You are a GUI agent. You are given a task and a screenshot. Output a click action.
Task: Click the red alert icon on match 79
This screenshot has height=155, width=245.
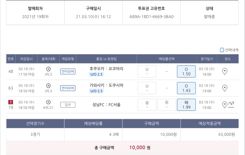10,102
